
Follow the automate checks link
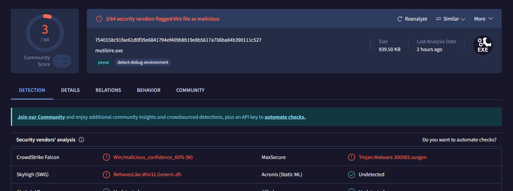coord(285,117)
